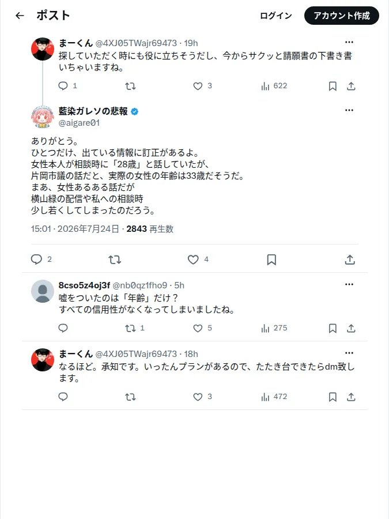The height and width of the screenshot is (519, 389).
Task: Click the アカウント作成 button
Action: (342, 16)
